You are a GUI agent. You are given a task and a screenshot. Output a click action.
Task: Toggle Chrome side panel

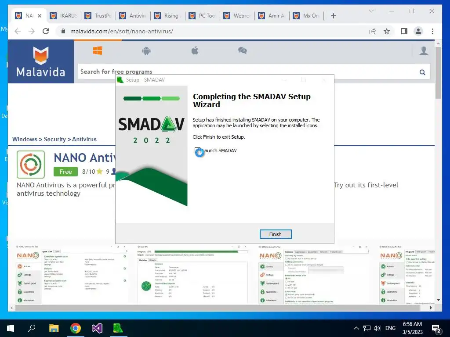(x=404, y=31)
